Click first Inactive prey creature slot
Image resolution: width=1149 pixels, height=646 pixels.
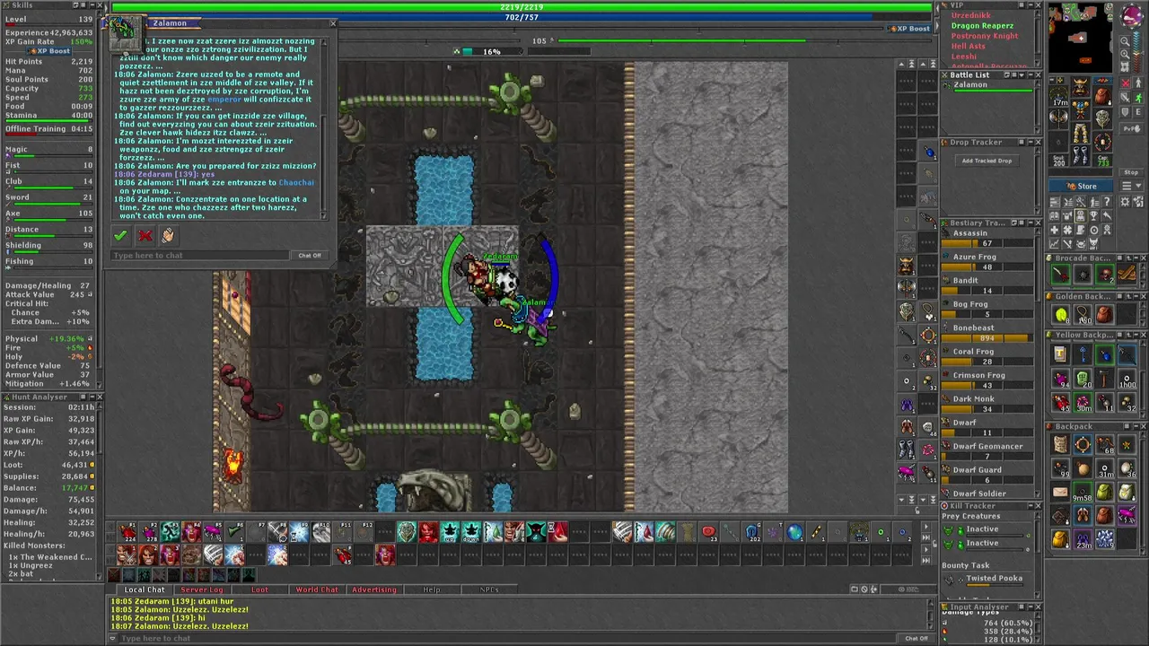click(x=986, y=531)
